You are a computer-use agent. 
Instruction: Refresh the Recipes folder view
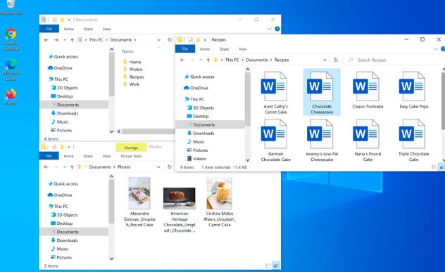point(336,60)
